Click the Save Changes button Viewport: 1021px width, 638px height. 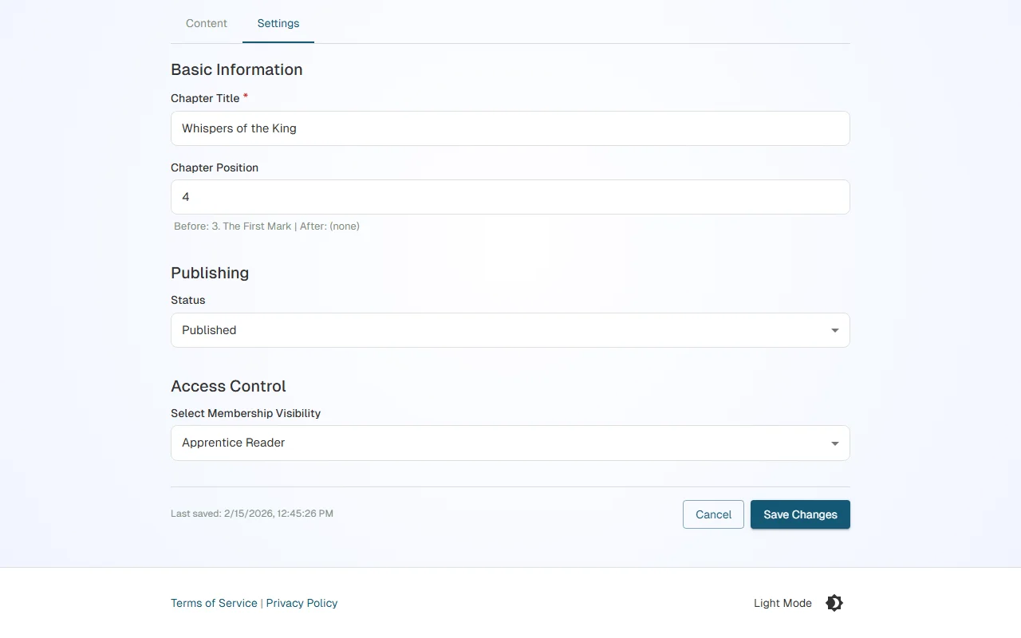(x=800, y=514)
